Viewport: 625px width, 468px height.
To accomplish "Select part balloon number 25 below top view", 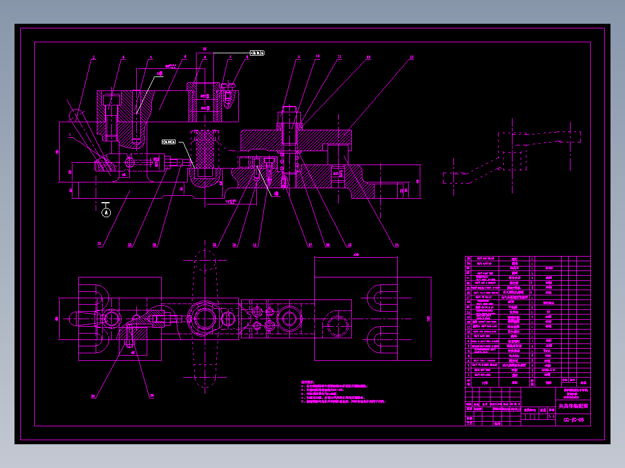I will 151,396.
